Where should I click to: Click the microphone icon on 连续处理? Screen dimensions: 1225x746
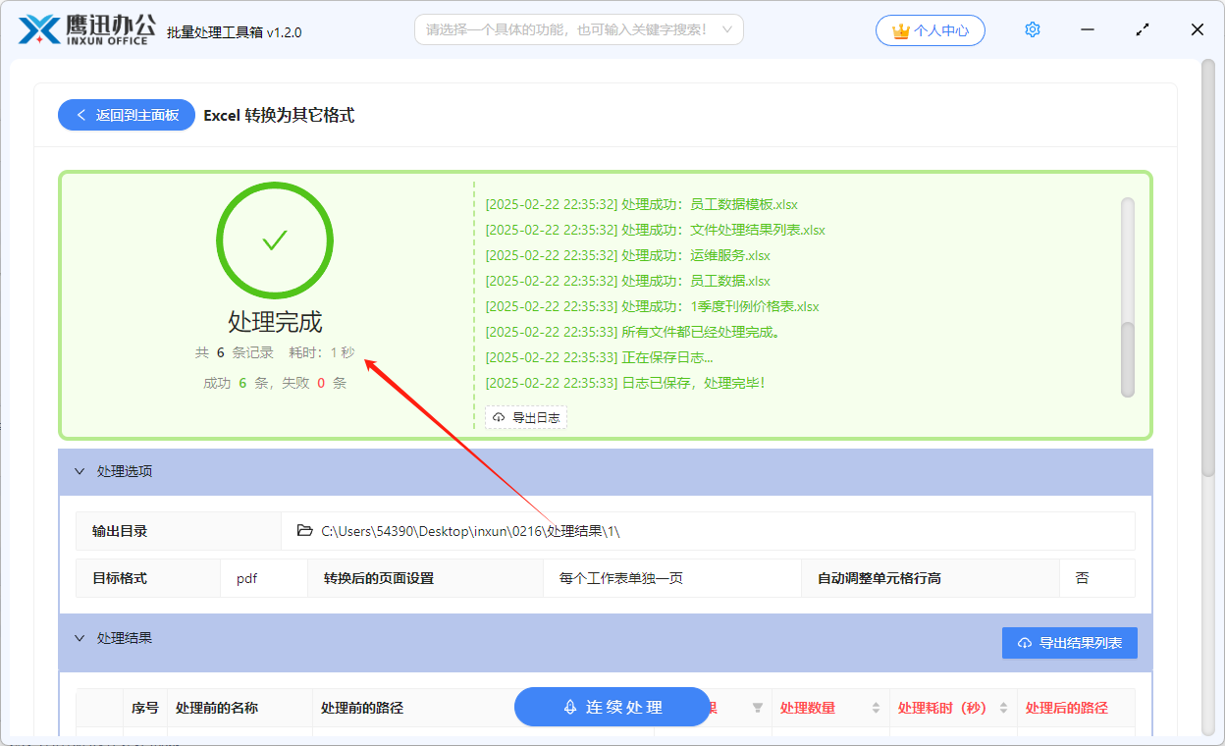click(x=569, y=707)
